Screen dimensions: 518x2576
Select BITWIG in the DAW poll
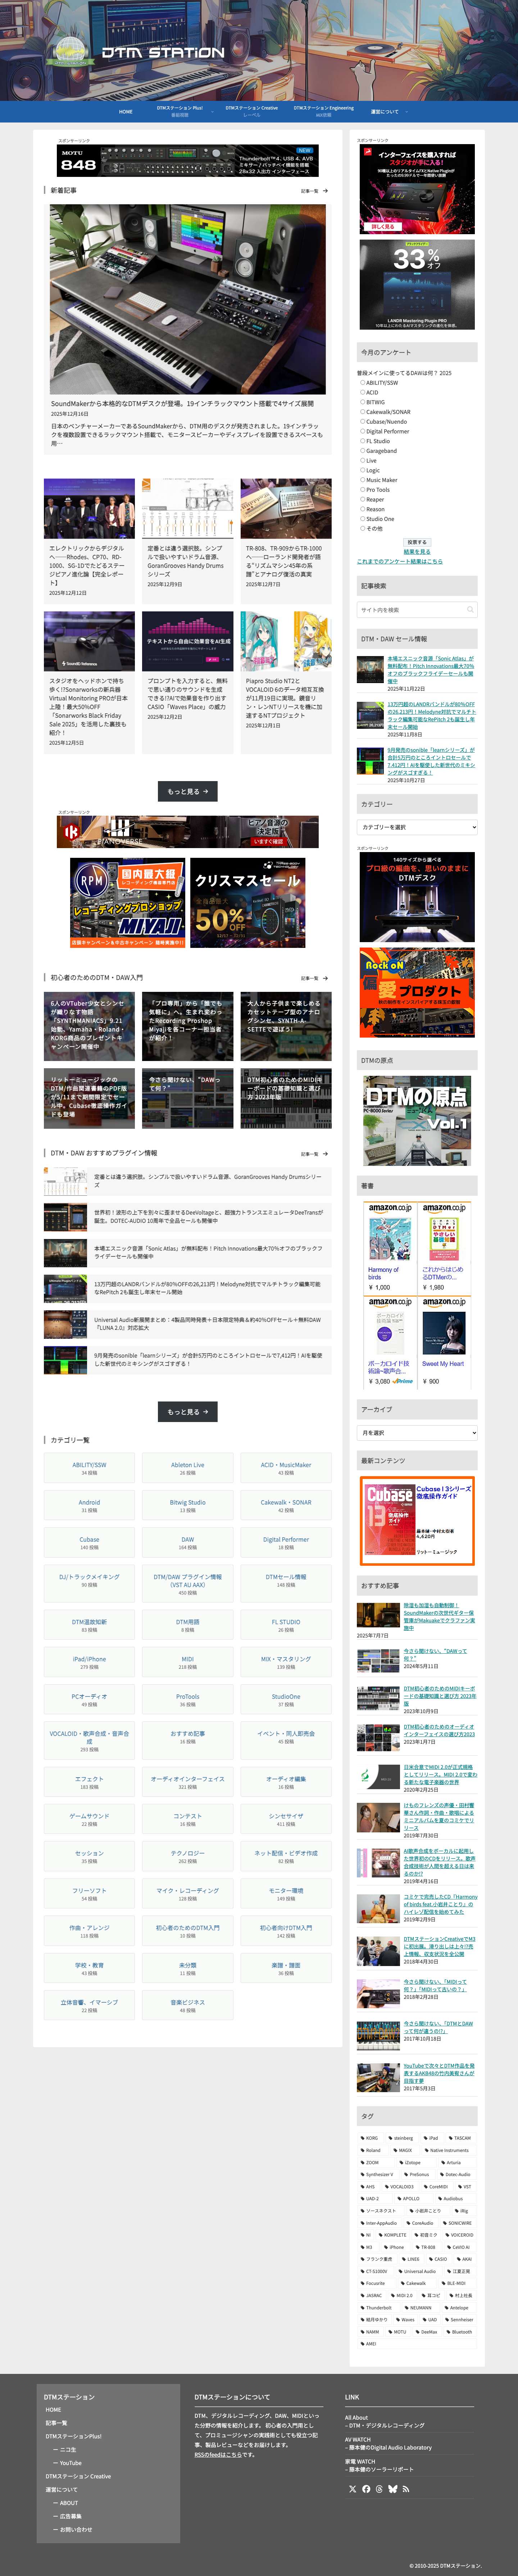coord(362,402)
